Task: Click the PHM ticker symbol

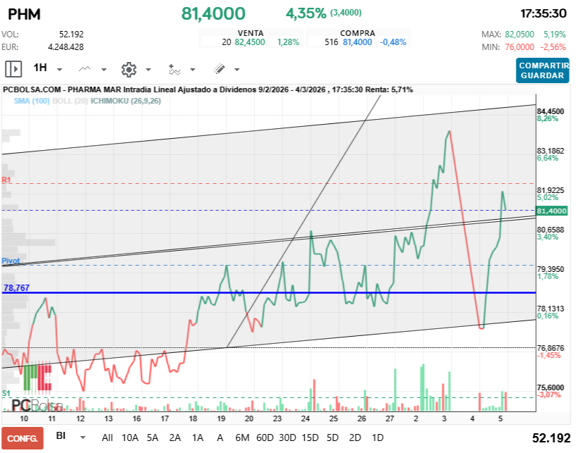Action: 24,14
